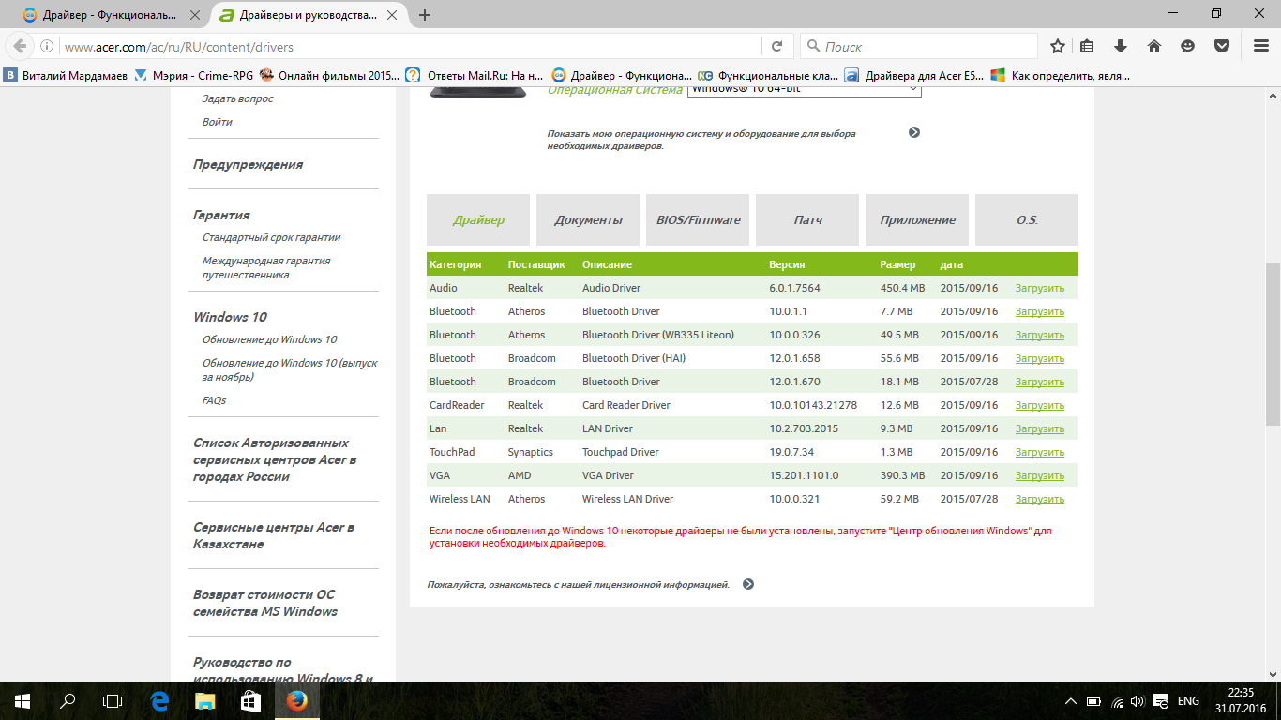This screenshot has height=720, width=1281.
Task: Open File Explorer from the taskbar
Action: pyautogui.click(x=204, y=700)
